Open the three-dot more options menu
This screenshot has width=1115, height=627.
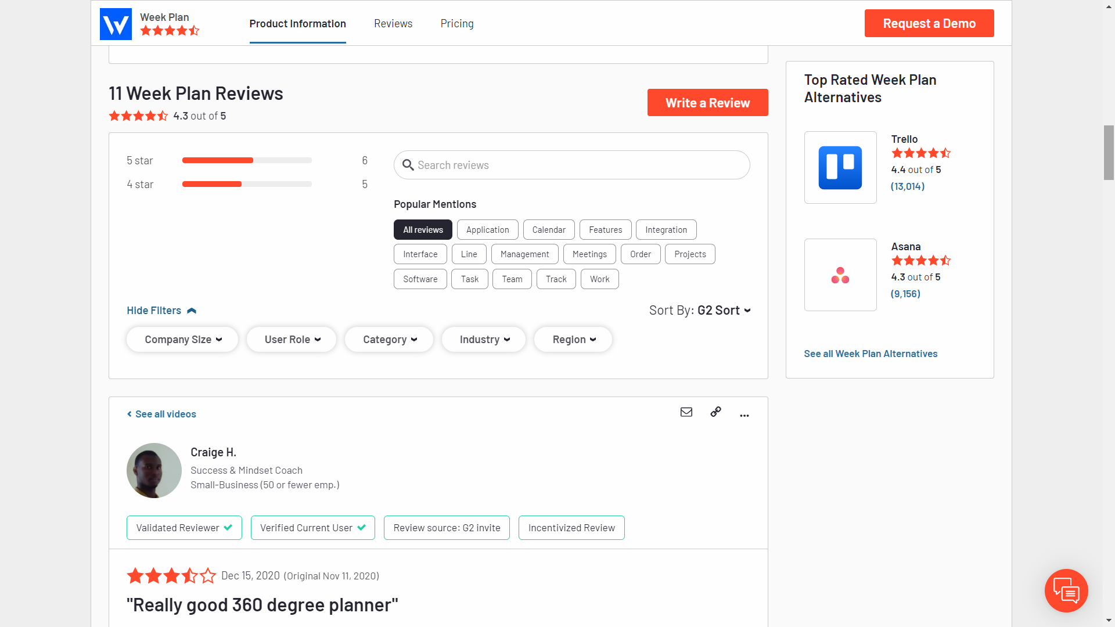tap(744, 415)
